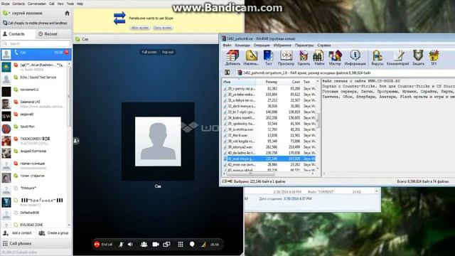Show contacts side panel toggle in call window

(x=76, y=141)
